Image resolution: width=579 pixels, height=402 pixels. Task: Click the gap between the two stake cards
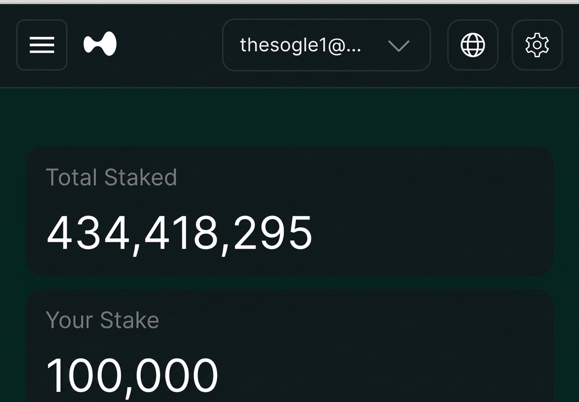pyautogui.click(x=289, y=283)
